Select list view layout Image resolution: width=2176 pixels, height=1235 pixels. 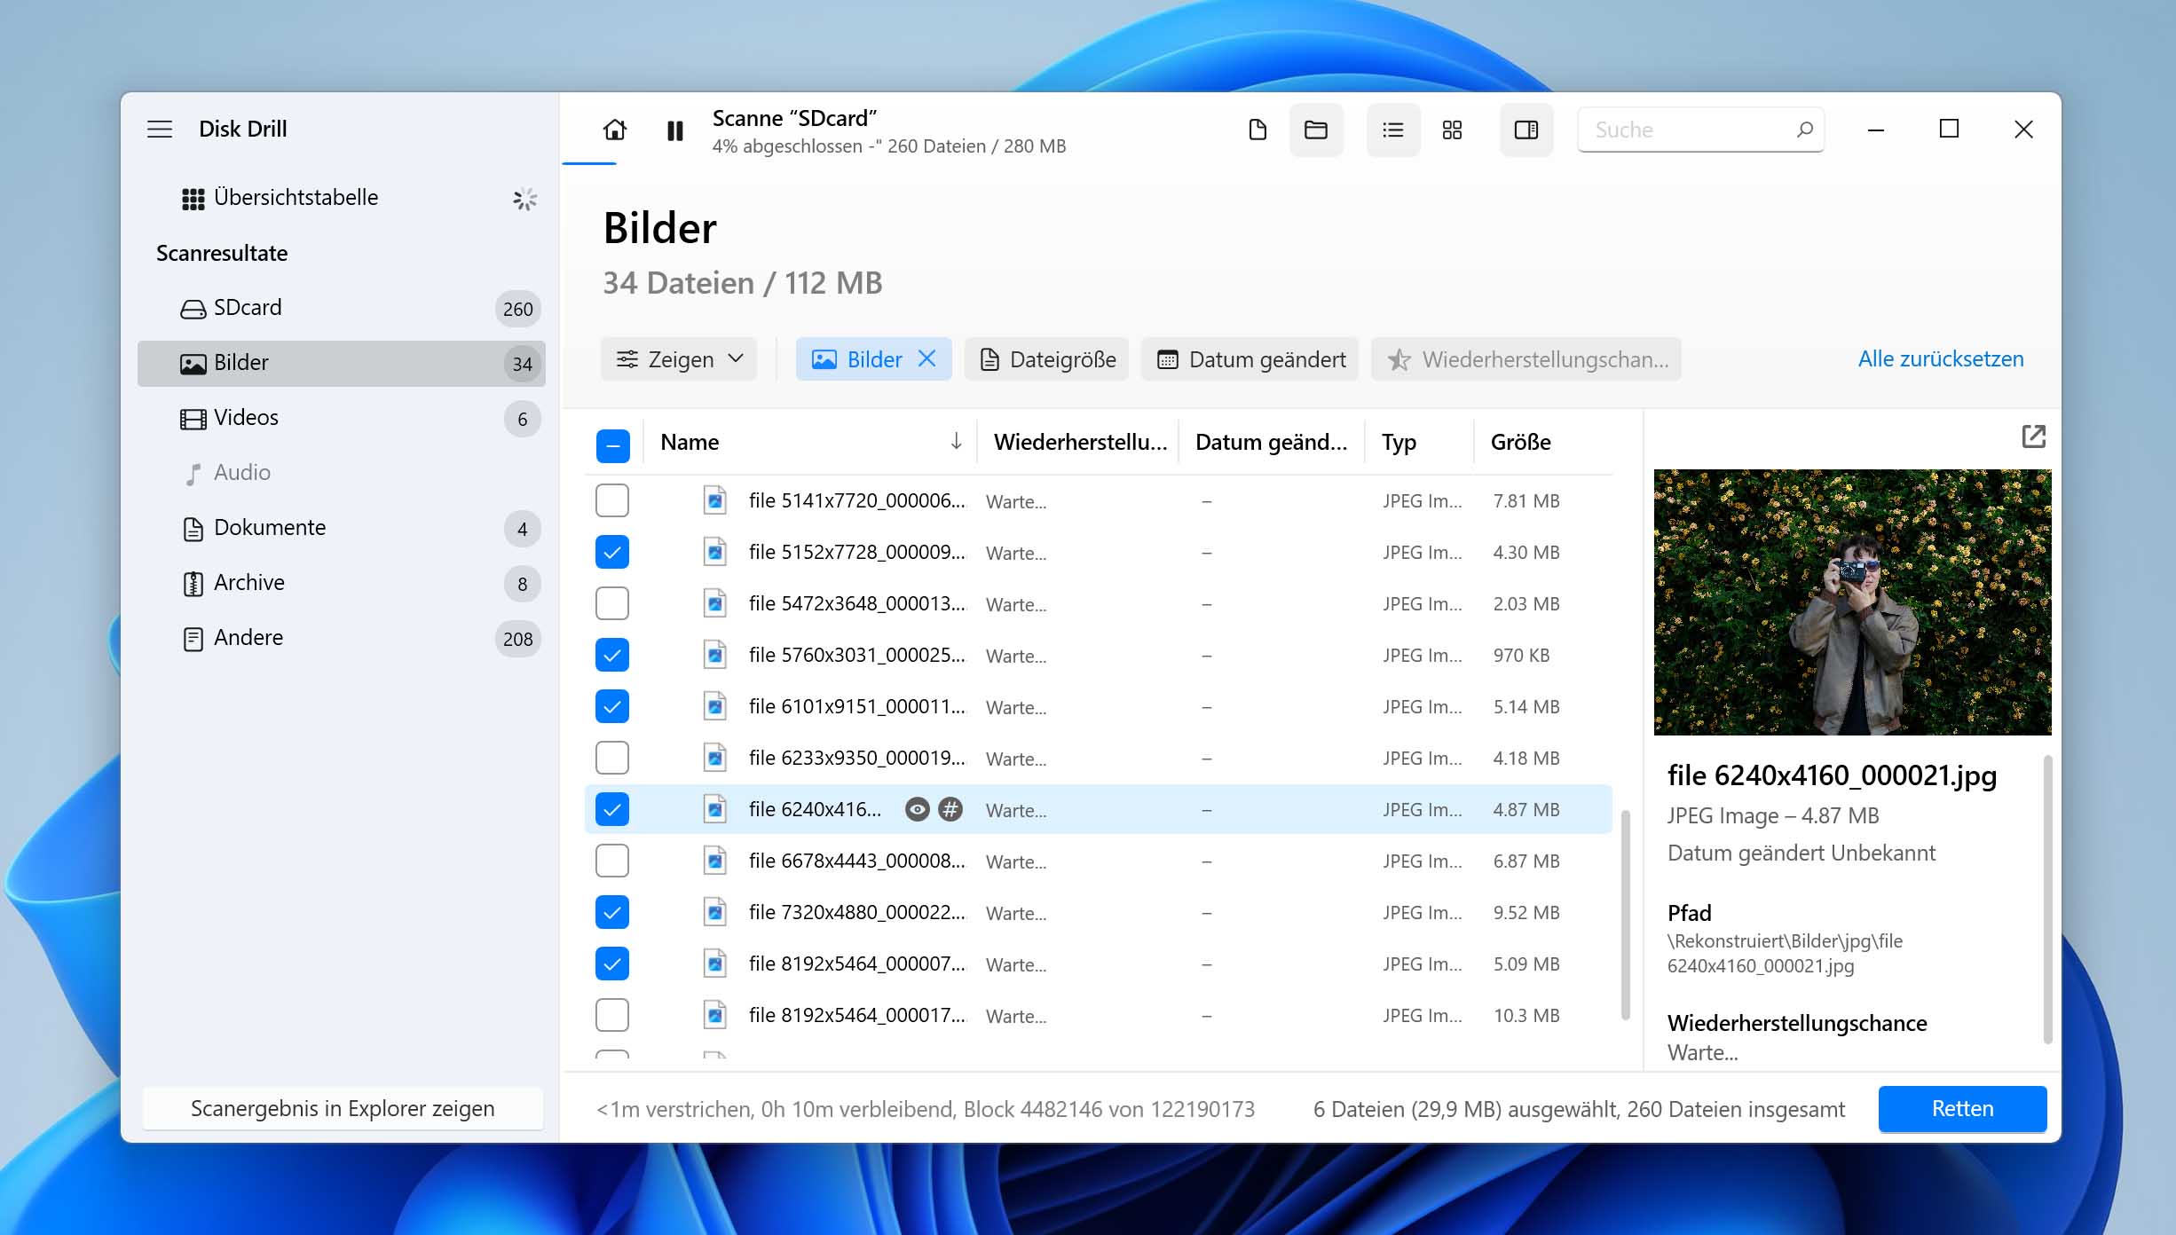1393,130
